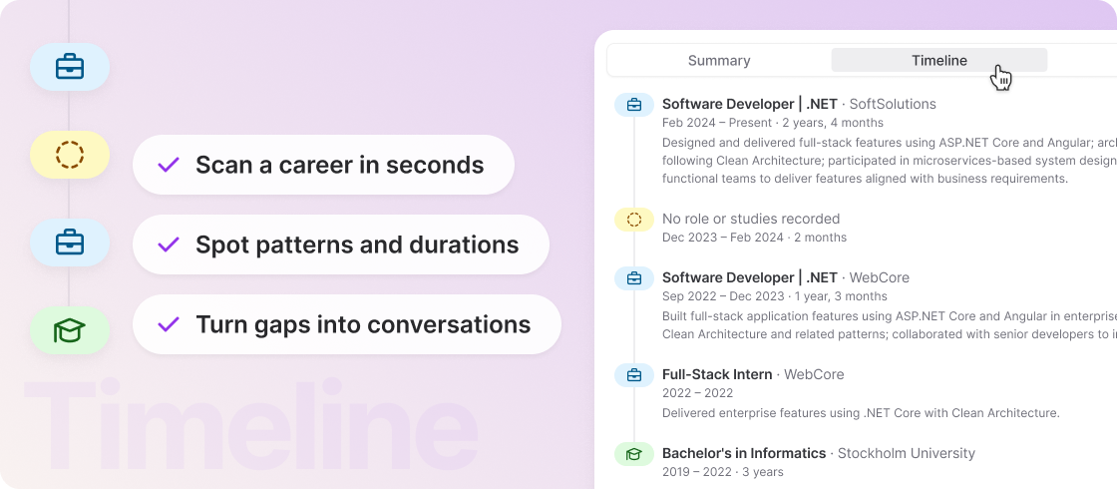Click checkmark in Turn gaps pill
The width and height of the screenshot is (1117, 489).
(169, 325)
